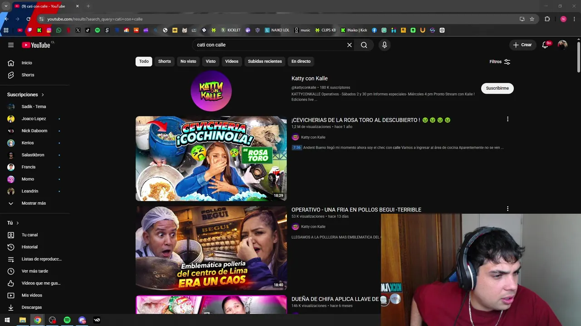Clear the search box with the X
Screen dimensions: 581x326
(x=350, y=45)
